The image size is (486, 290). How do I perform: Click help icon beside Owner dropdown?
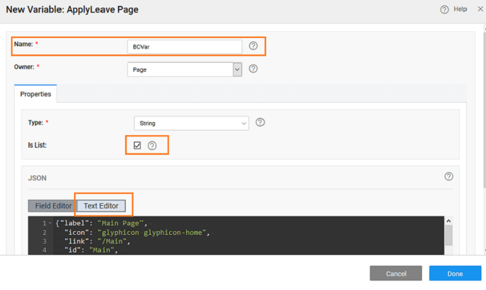(x=253, y=69)
